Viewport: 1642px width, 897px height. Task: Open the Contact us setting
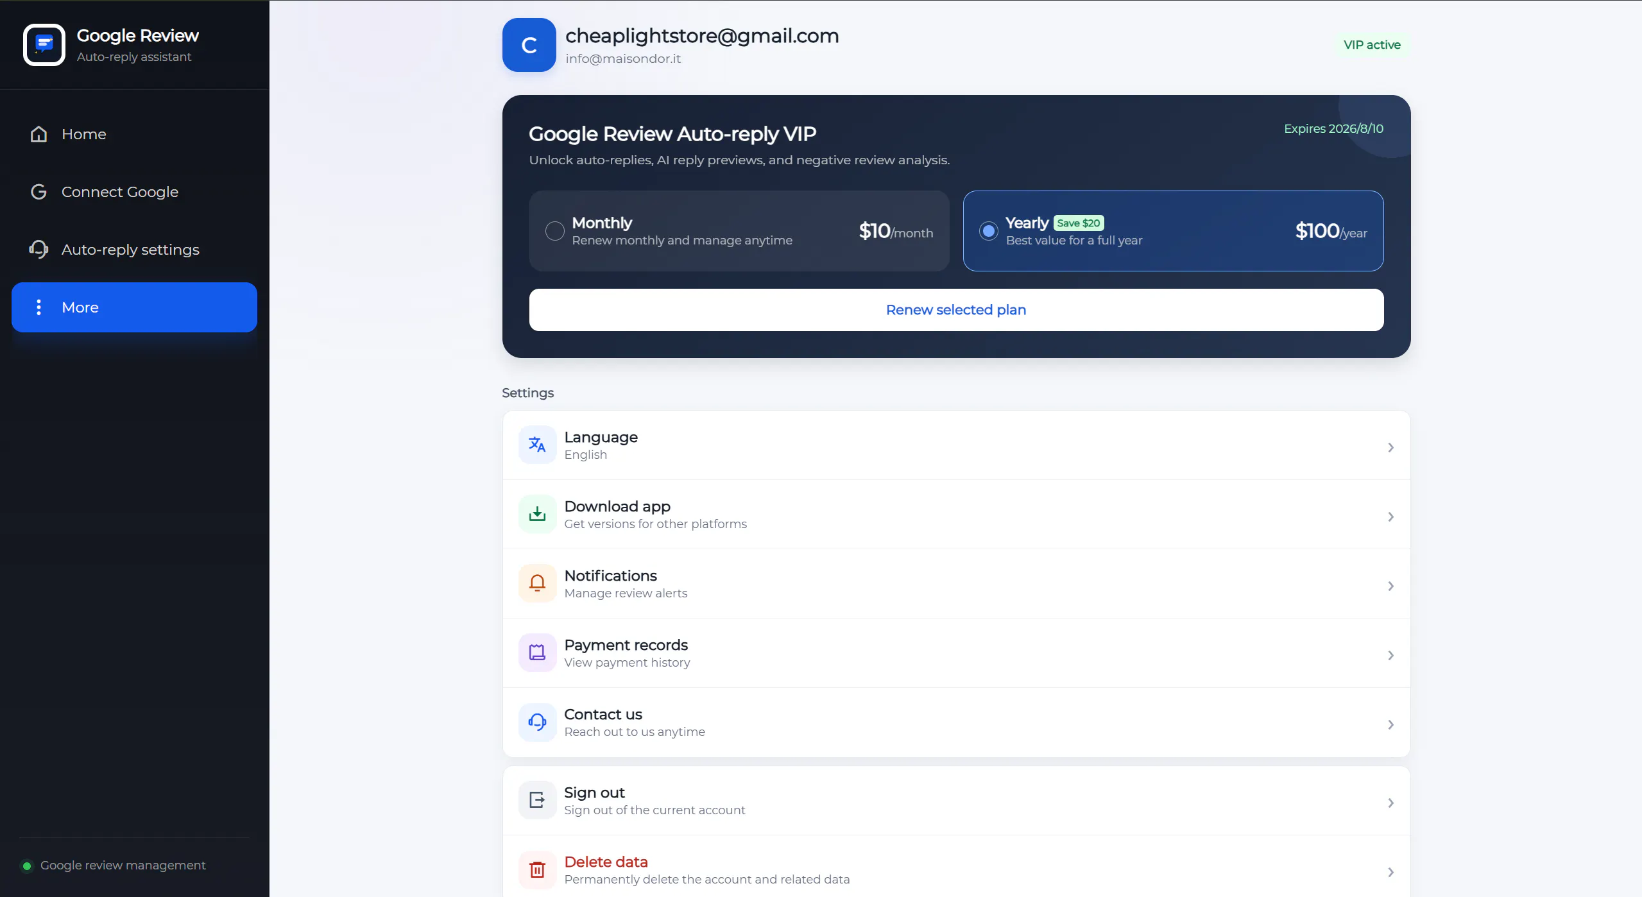click(956, 722)
